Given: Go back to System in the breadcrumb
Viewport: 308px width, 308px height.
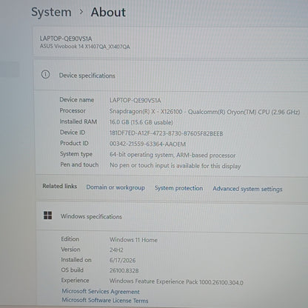Looking at the screenshot, I should pyautogui.click(x=51, y=12).
